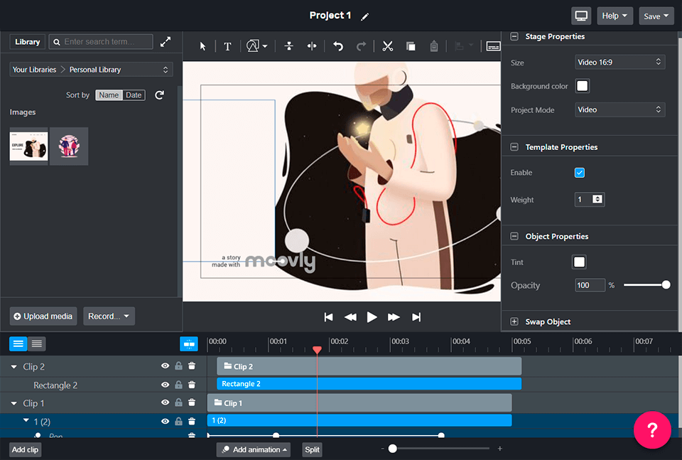Click the subtitles icon in the toolbar
The width and height of the screenshot is (682, 460).
(492, 46)
